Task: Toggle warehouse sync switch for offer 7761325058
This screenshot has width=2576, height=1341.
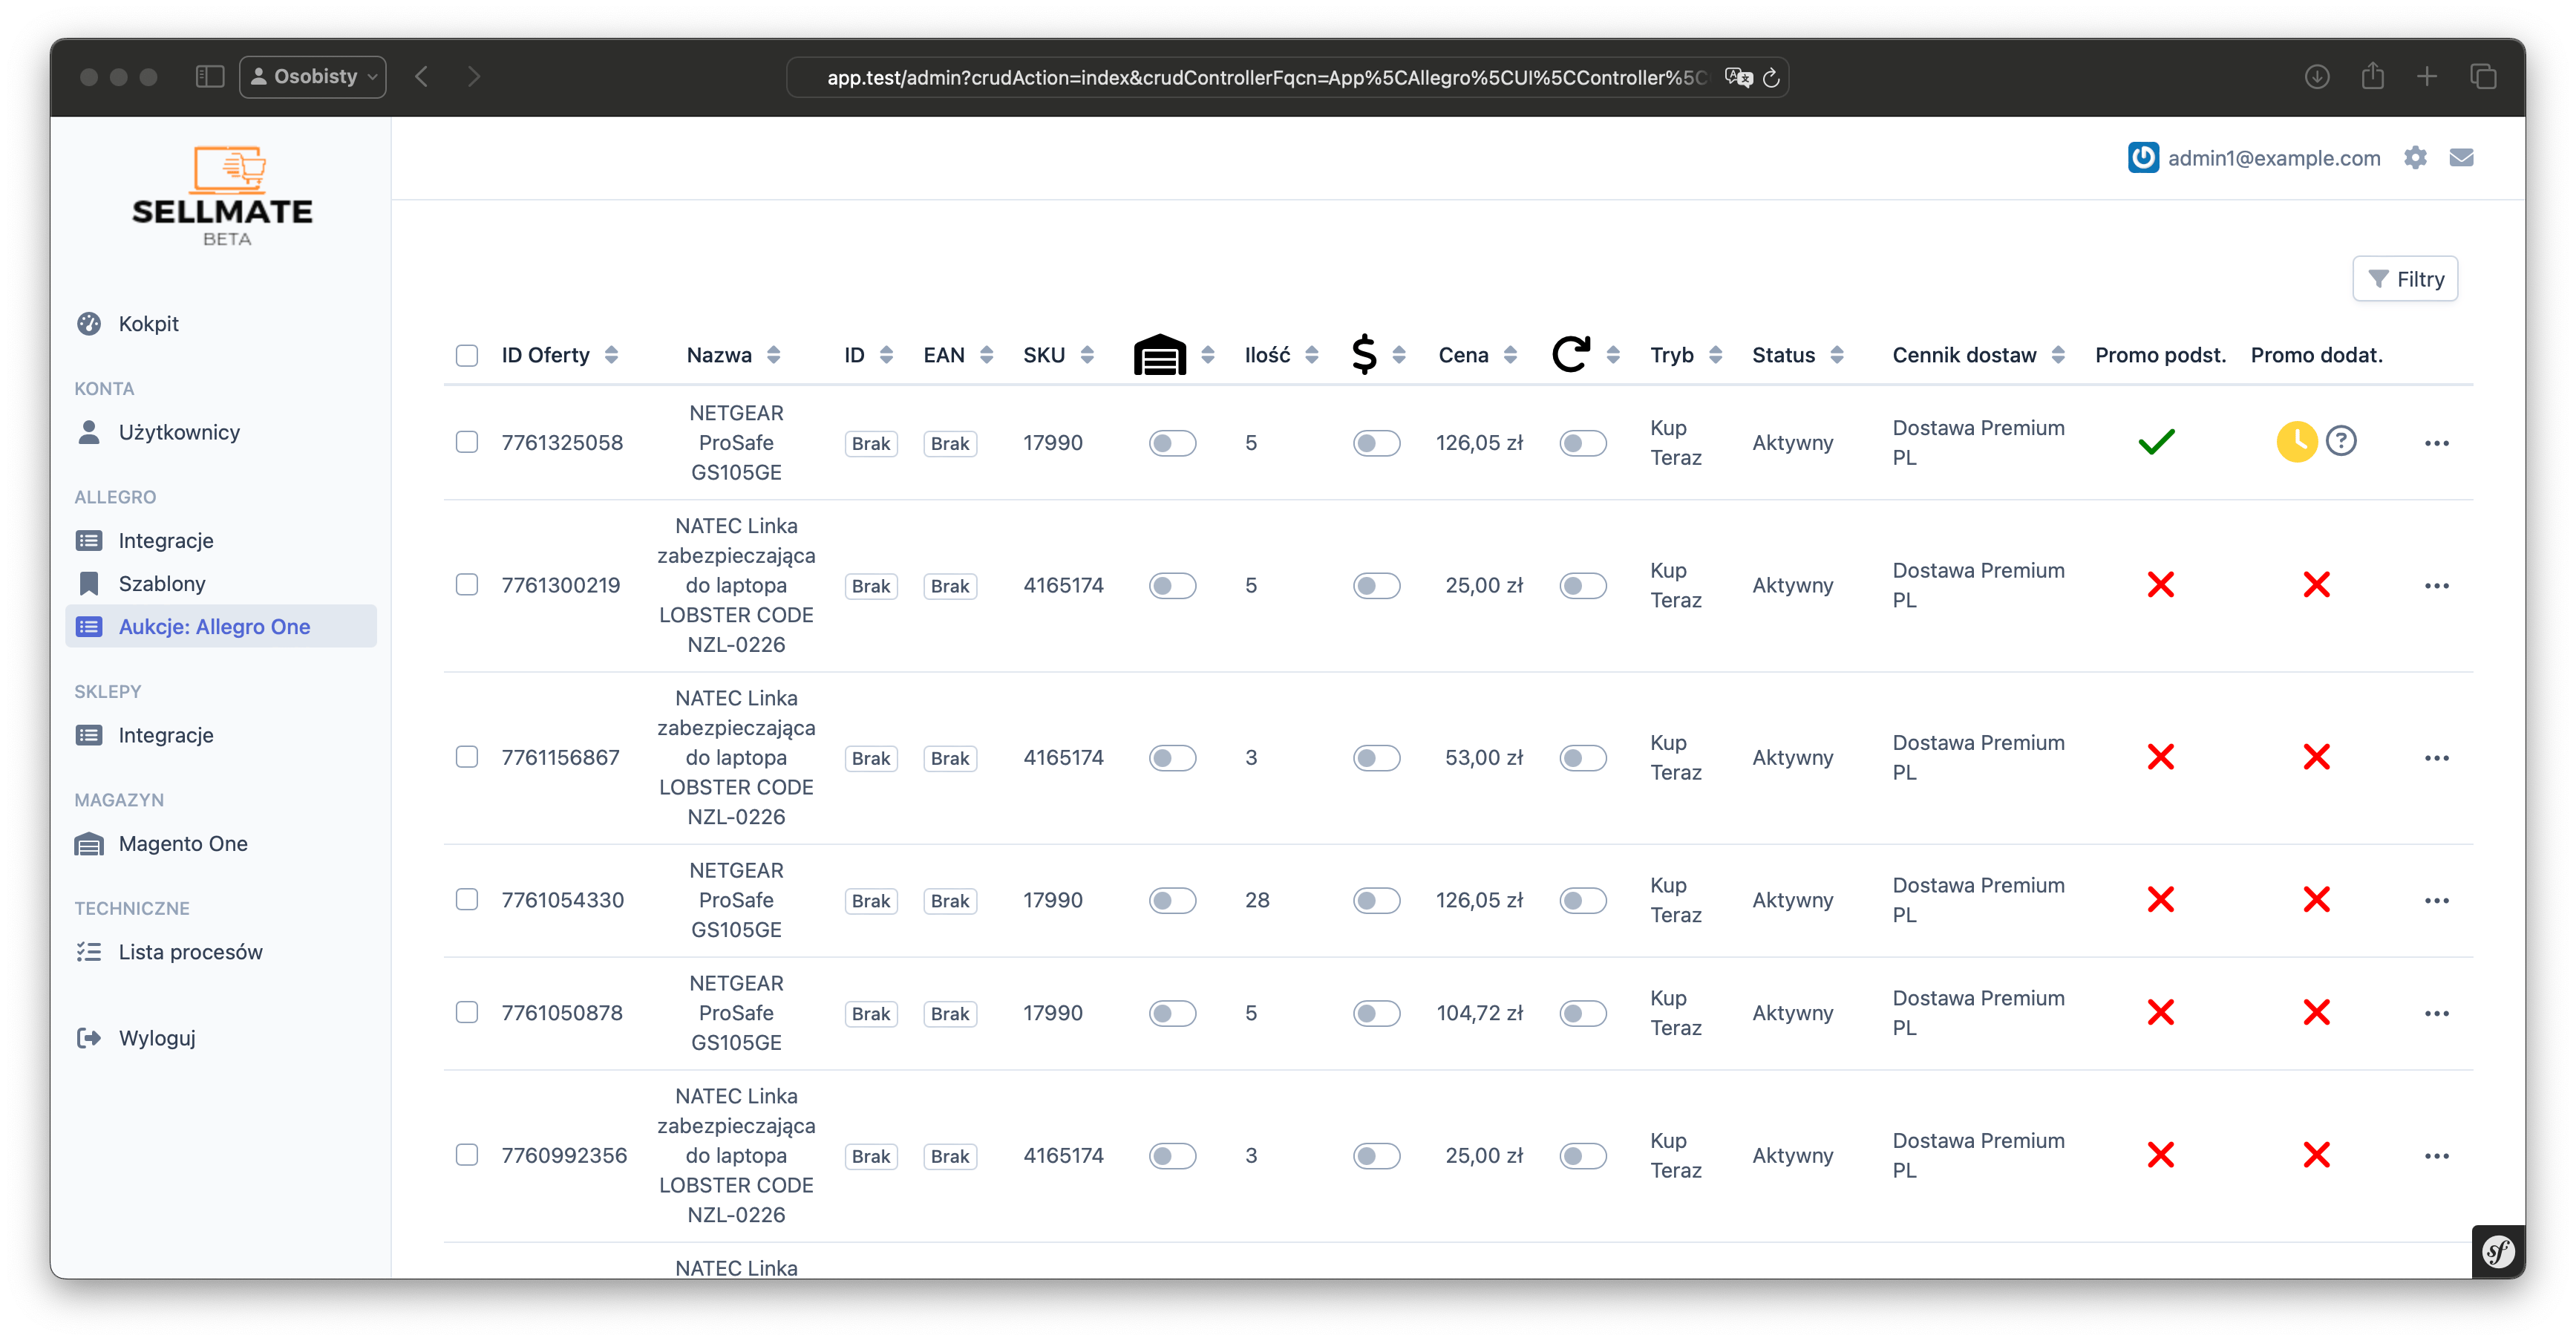Action: pos(1172,442)
